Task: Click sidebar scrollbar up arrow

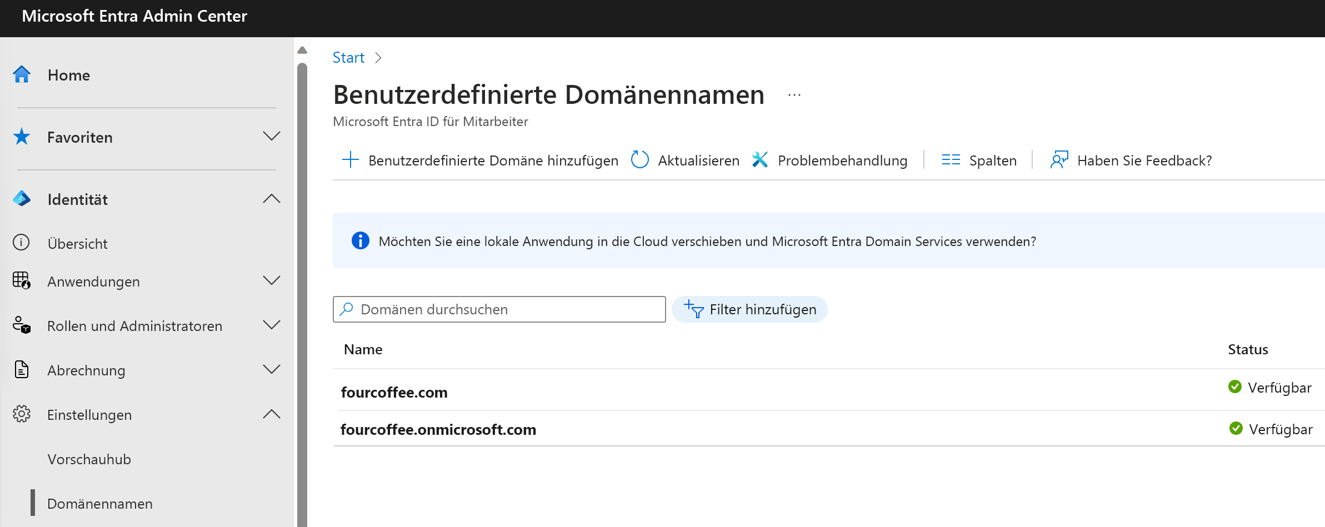Action: click(302, 50)
